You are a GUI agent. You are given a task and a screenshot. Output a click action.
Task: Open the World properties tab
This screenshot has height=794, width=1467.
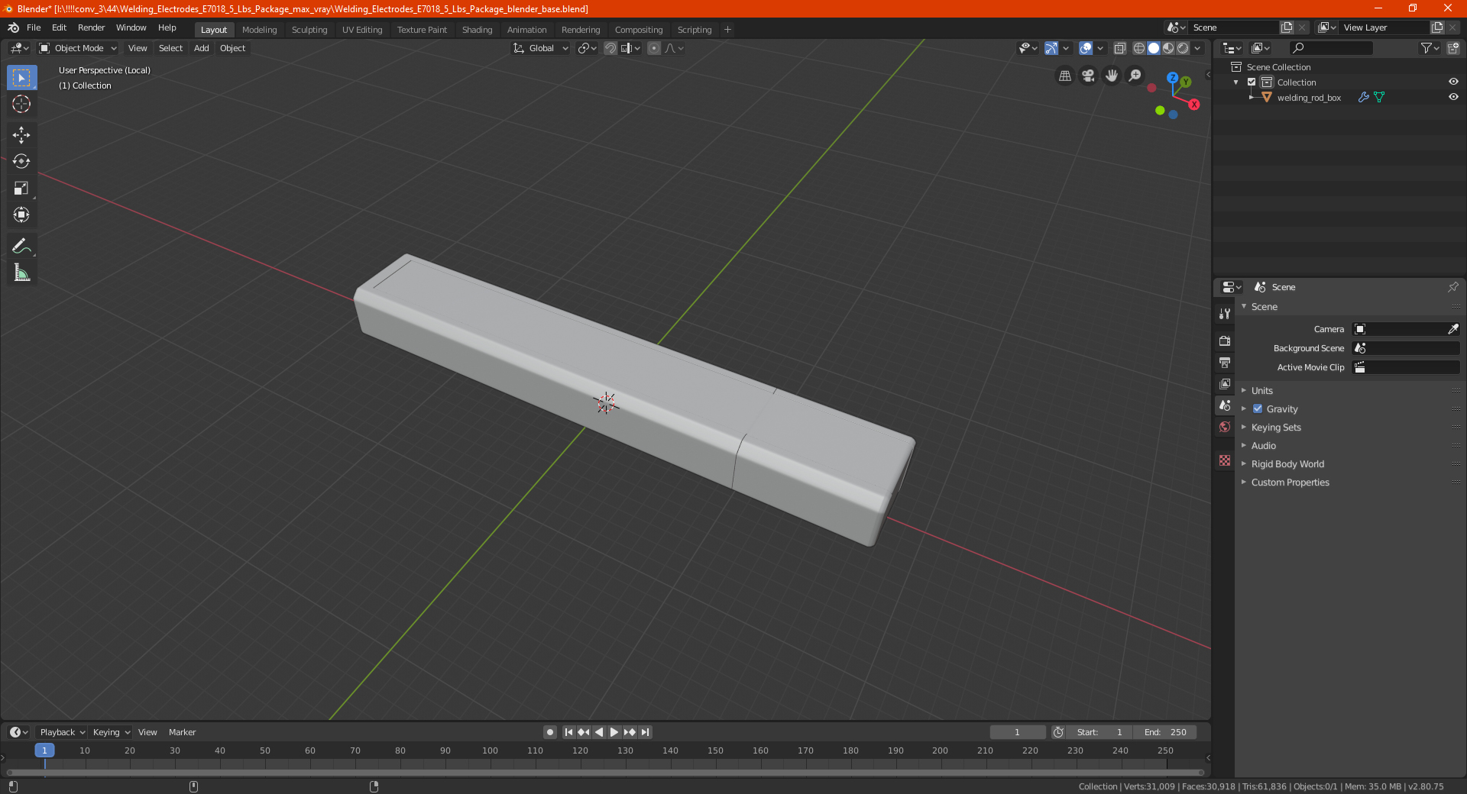[x=1225, y=427]
